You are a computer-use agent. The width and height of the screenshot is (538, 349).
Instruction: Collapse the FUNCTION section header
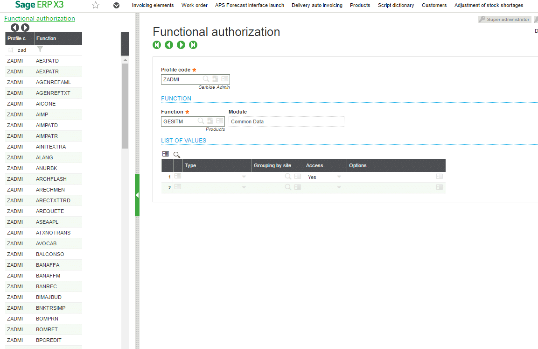click(x=176, y=98)
